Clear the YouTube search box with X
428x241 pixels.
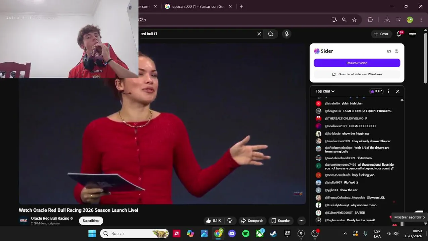[x=259, y=34]
